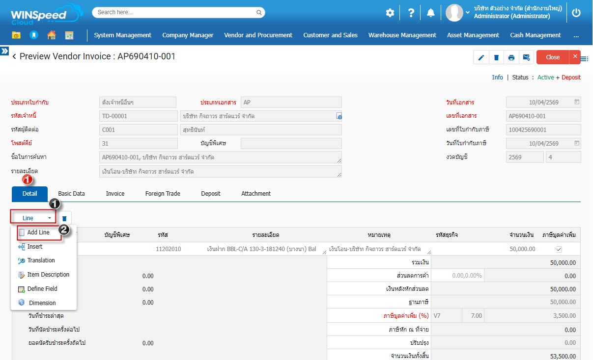Open the more options arrow beside Close
Viewport: 593px width, 360px height.
click(x=575, y=57)
